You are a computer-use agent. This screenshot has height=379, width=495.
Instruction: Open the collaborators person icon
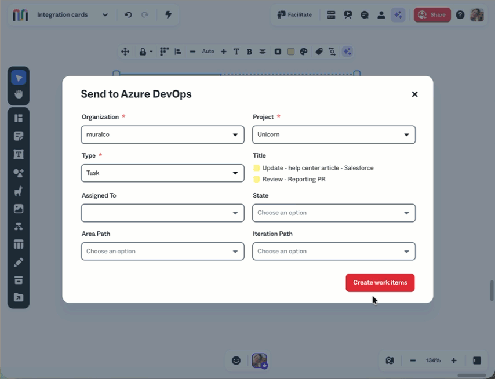(381, 15)
